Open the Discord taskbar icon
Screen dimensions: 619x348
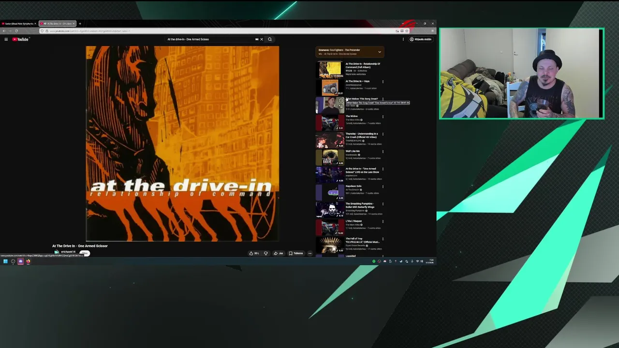[x=20, y=261]
